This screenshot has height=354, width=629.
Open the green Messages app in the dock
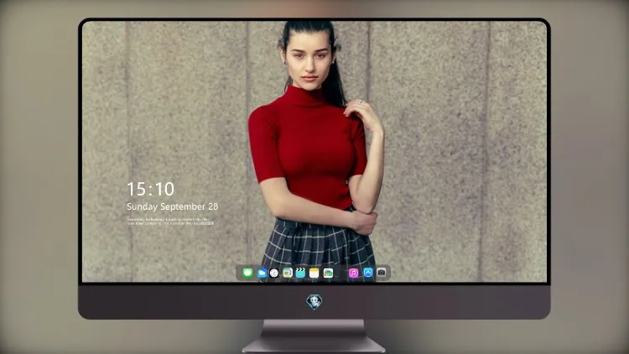click(x=247, y=273)
